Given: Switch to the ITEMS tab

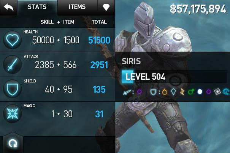Looking at the screenshot, I should pos(77,7).
